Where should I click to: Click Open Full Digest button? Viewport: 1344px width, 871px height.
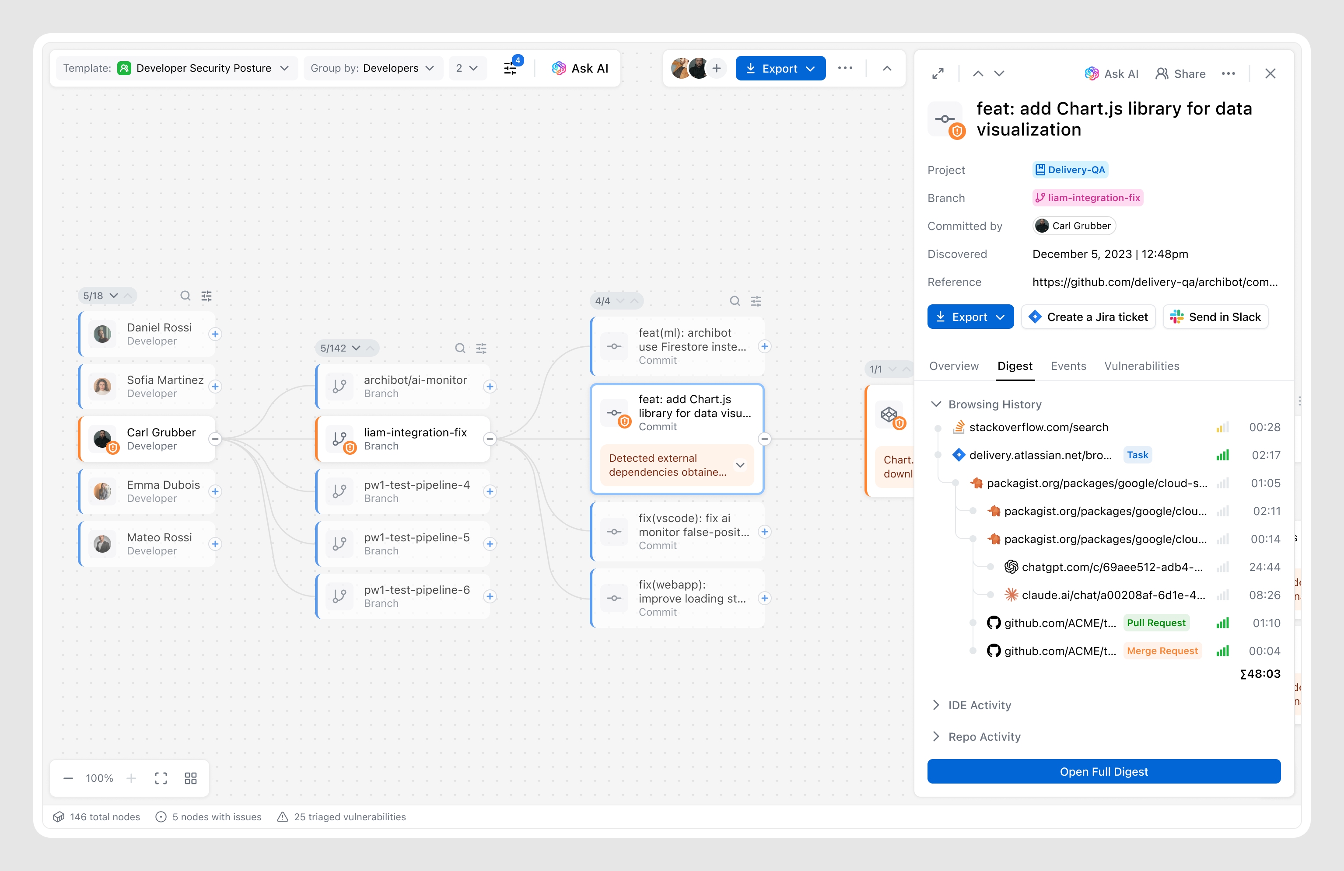point(1103,772)
